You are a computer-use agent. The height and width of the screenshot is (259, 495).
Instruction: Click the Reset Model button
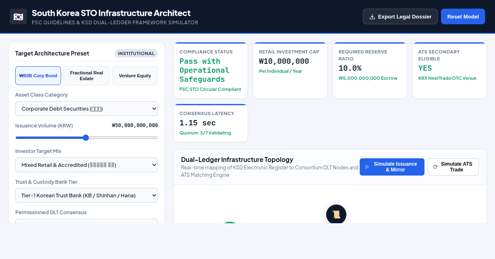[x=463, y=16]
